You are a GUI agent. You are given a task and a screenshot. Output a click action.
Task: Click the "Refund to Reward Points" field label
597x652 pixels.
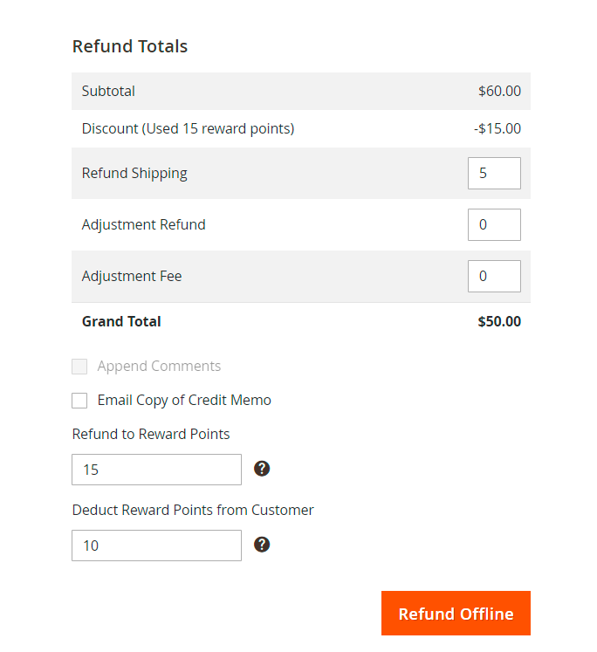click(151, 434)
